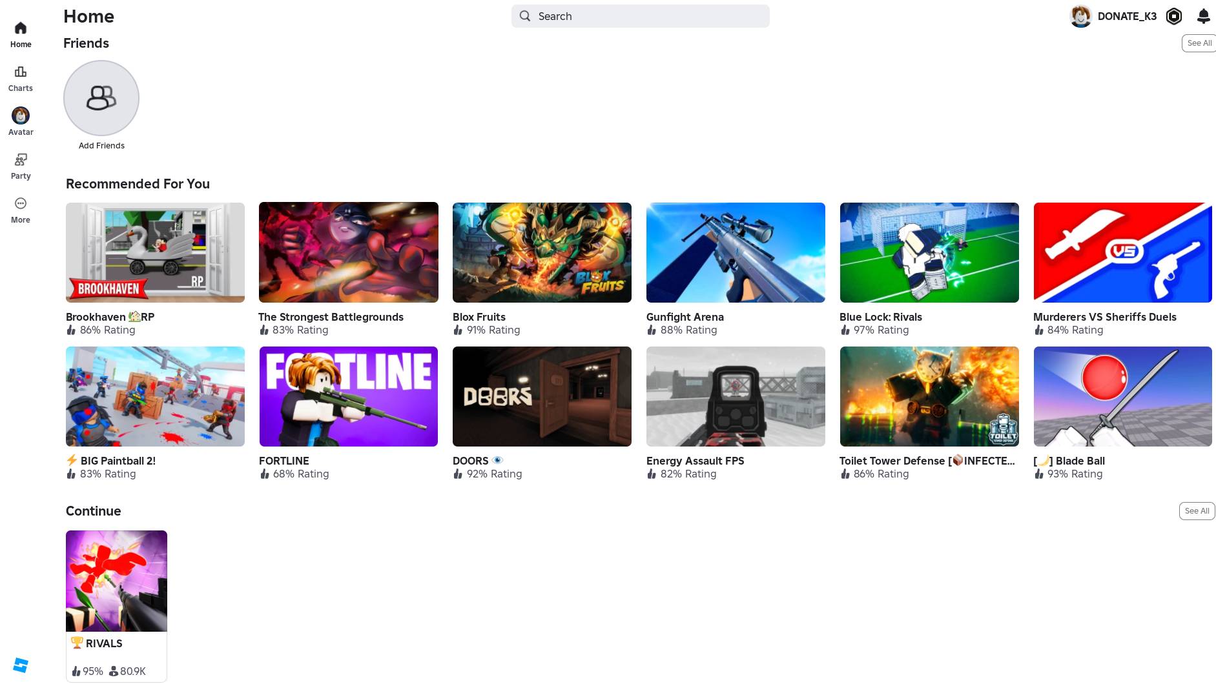Open The Strongest Battlegrounds thumbnail

[x=349, y=252]
